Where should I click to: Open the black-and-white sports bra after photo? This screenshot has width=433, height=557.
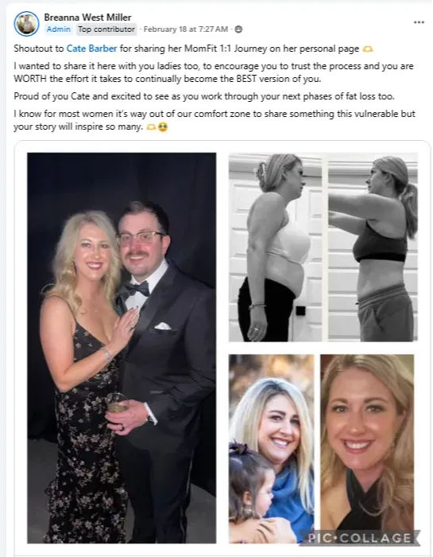coord(373,247)
